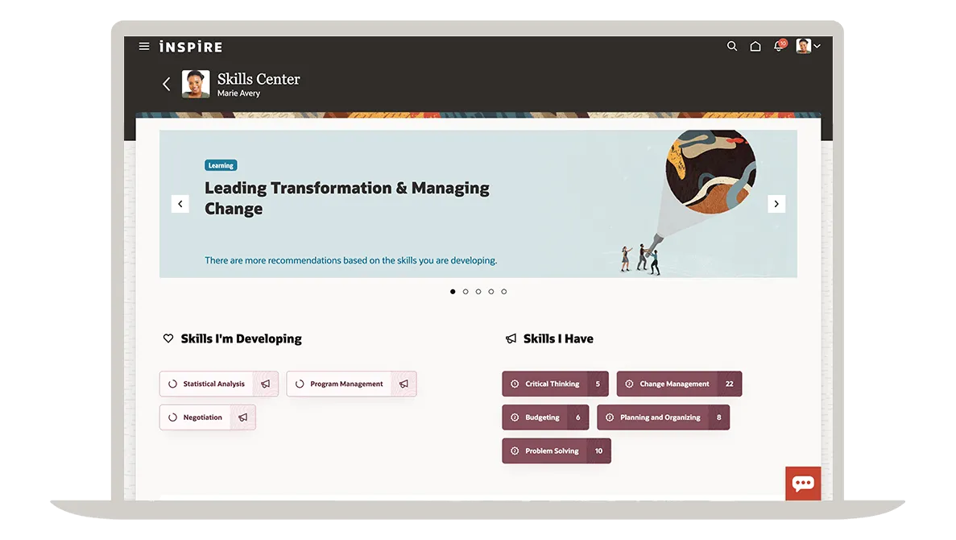Open the Problem Solving skill chip
956x540 pixels.
(556, 451)
